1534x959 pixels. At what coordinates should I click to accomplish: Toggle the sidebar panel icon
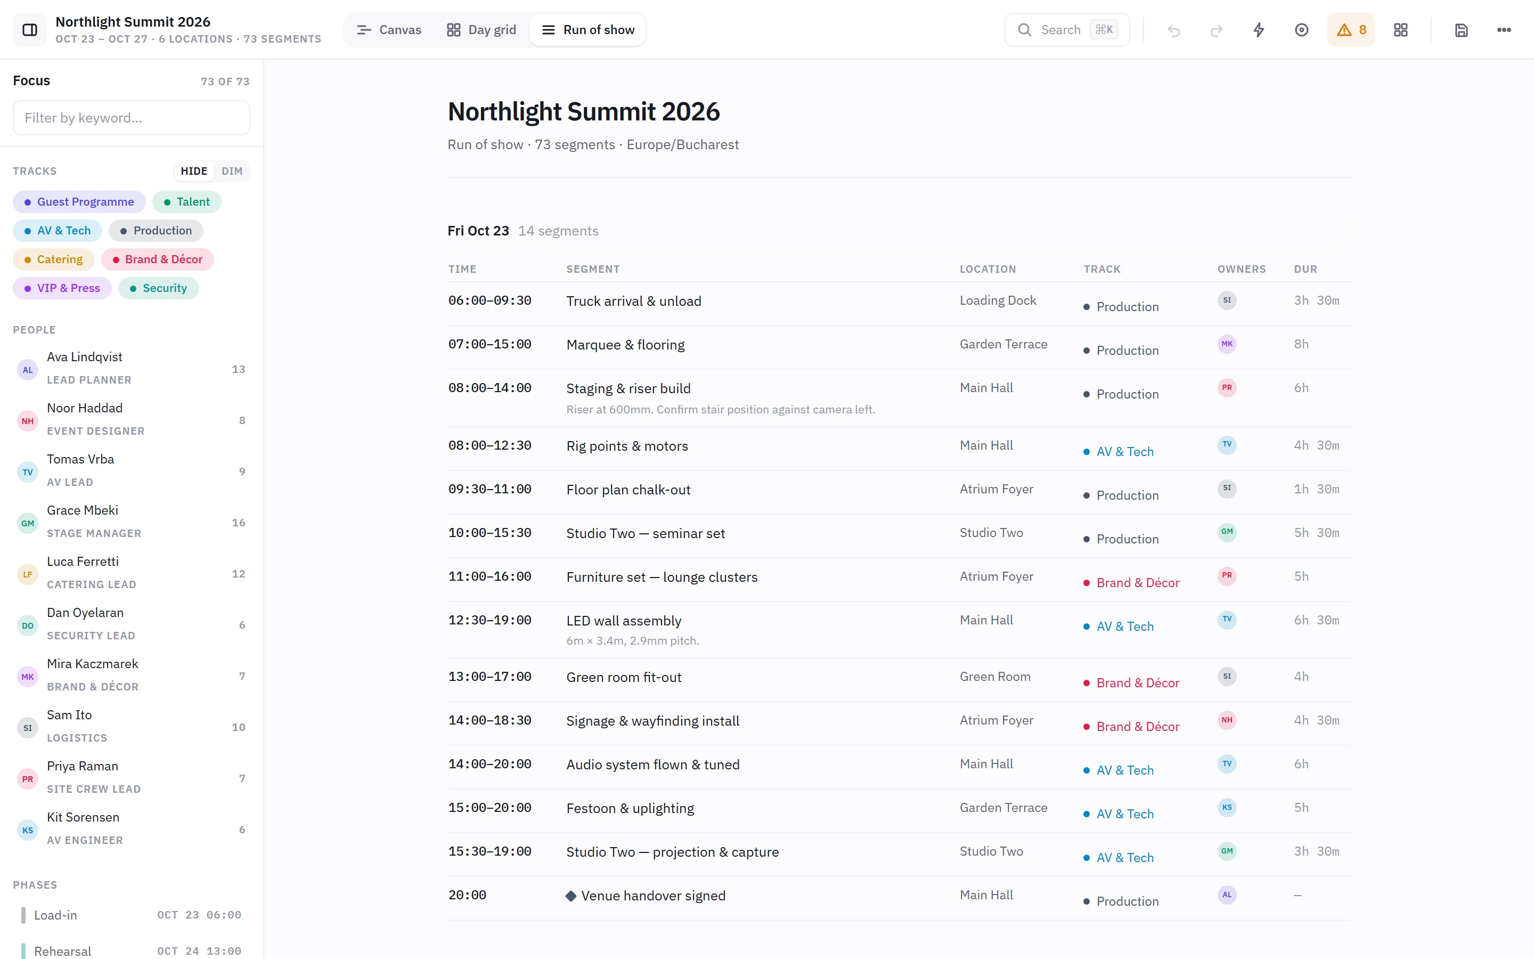tap(30, 30)
